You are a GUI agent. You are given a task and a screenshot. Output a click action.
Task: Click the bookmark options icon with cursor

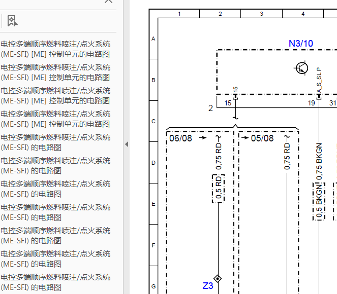(x=13, y=21)
